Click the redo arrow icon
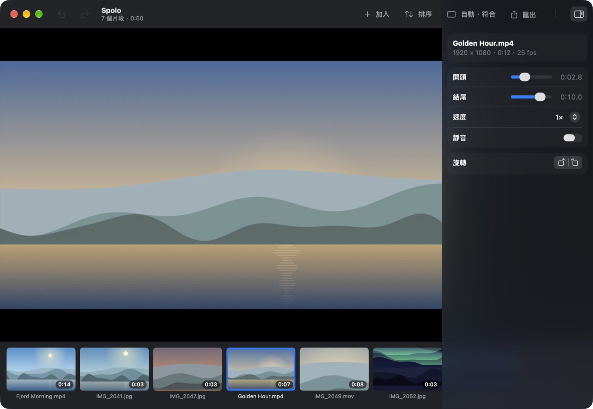This screenshot has width=593, height=409. coord(85,14)
